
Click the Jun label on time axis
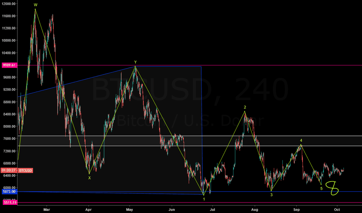[172, 210]
